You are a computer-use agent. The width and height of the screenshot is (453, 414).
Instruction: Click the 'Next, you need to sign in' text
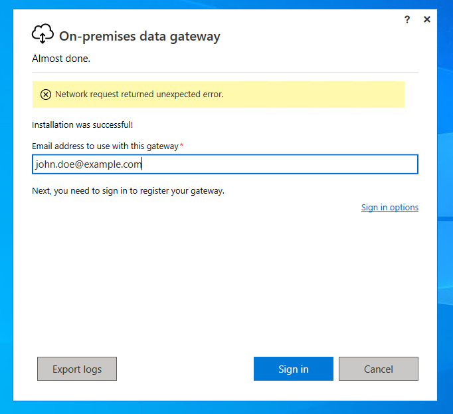128,191
